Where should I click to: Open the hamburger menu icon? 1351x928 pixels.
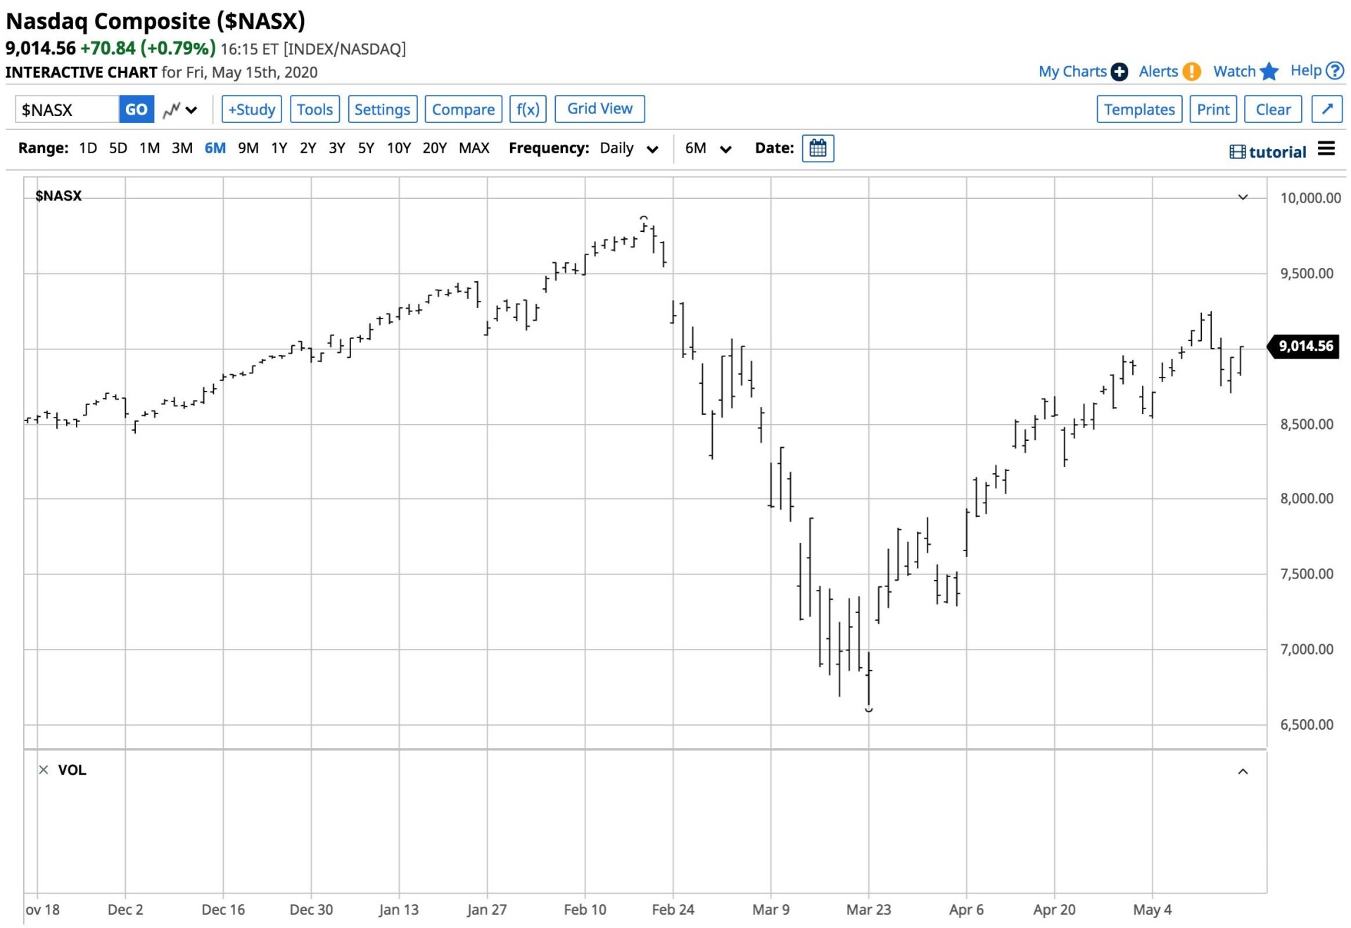(x=1326, y=148)
